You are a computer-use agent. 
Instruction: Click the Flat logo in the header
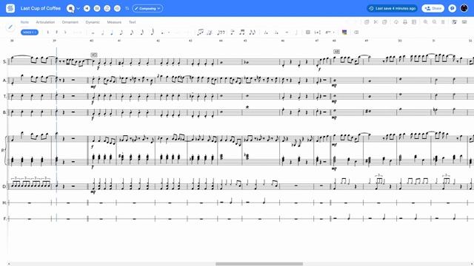10,8
